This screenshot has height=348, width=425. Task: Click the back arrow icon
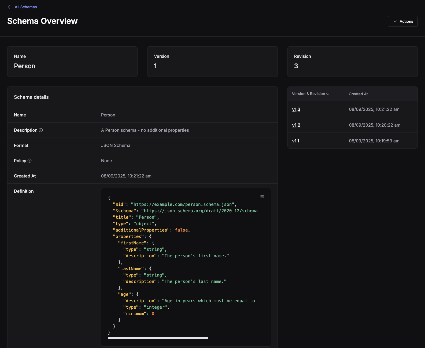(x=10, y=7)
